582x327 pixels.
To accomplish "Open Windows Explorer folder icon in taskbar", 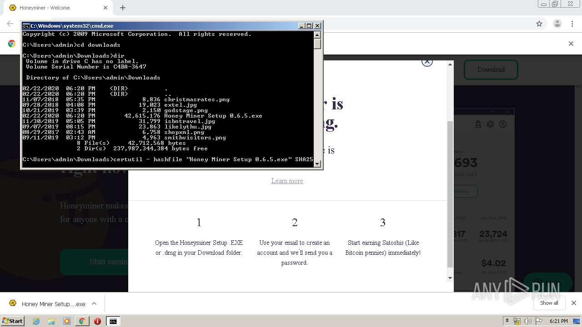I will [51, 321].
